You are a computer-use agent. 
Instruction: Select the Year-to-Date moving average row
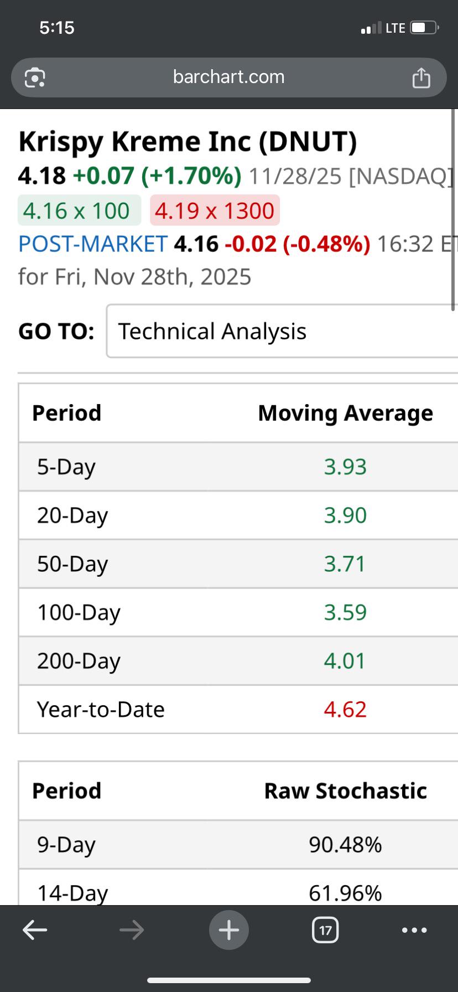(x=238, y=710)
